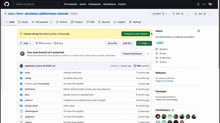
Task: Open the Learn more link
Action: 110,55
